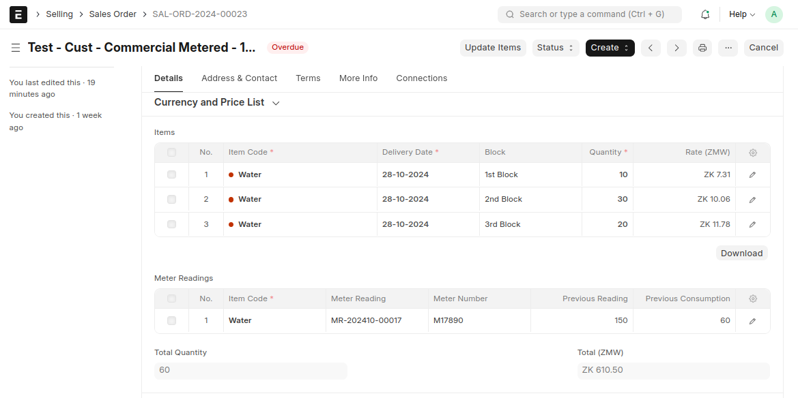Click MR-202410-00017 meter reading cell
The height and width of the screenshot is (398, 798).
click(377, 321)
